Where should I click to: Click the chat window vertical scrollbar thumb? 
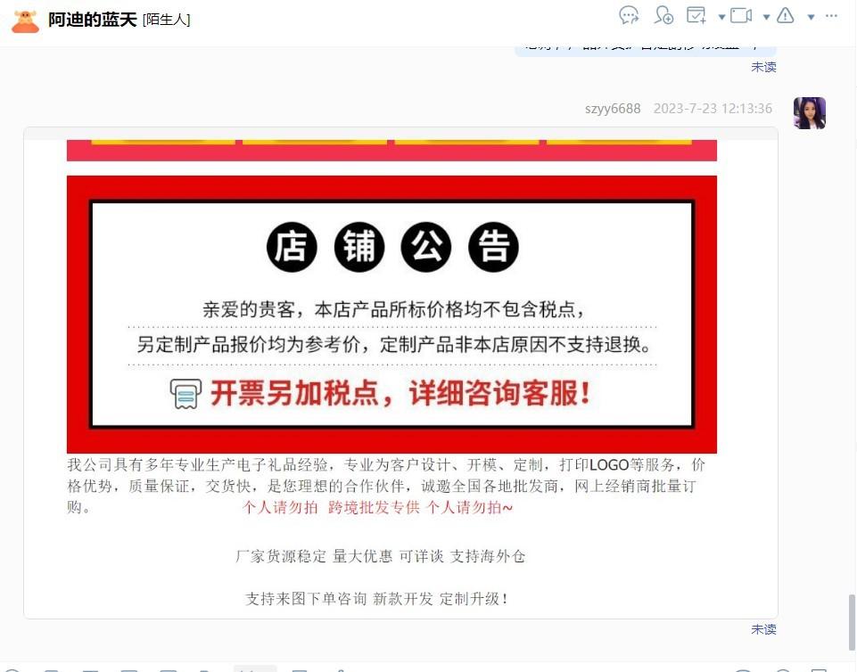click(852, 622)
